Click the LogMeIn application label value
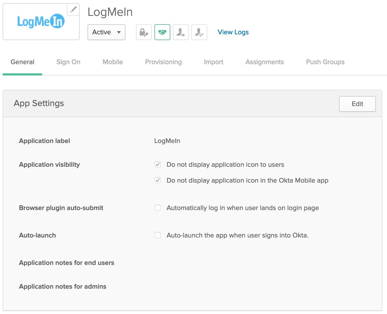 [167, 141]
